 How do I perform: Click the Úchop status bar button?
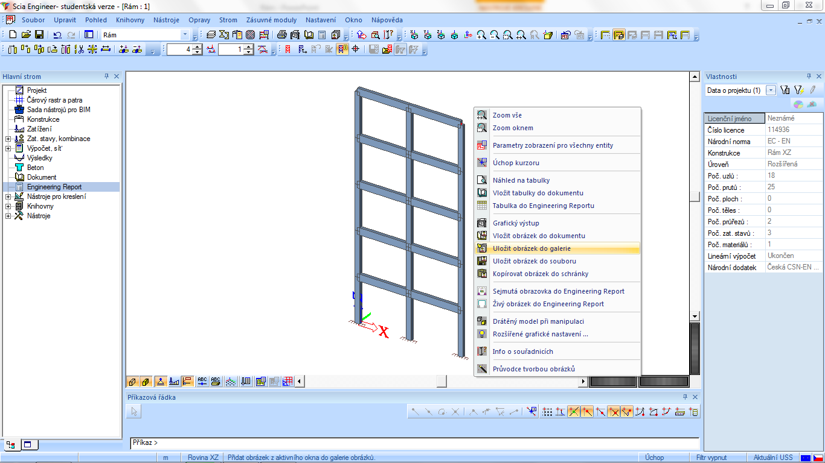click(654, 458)
